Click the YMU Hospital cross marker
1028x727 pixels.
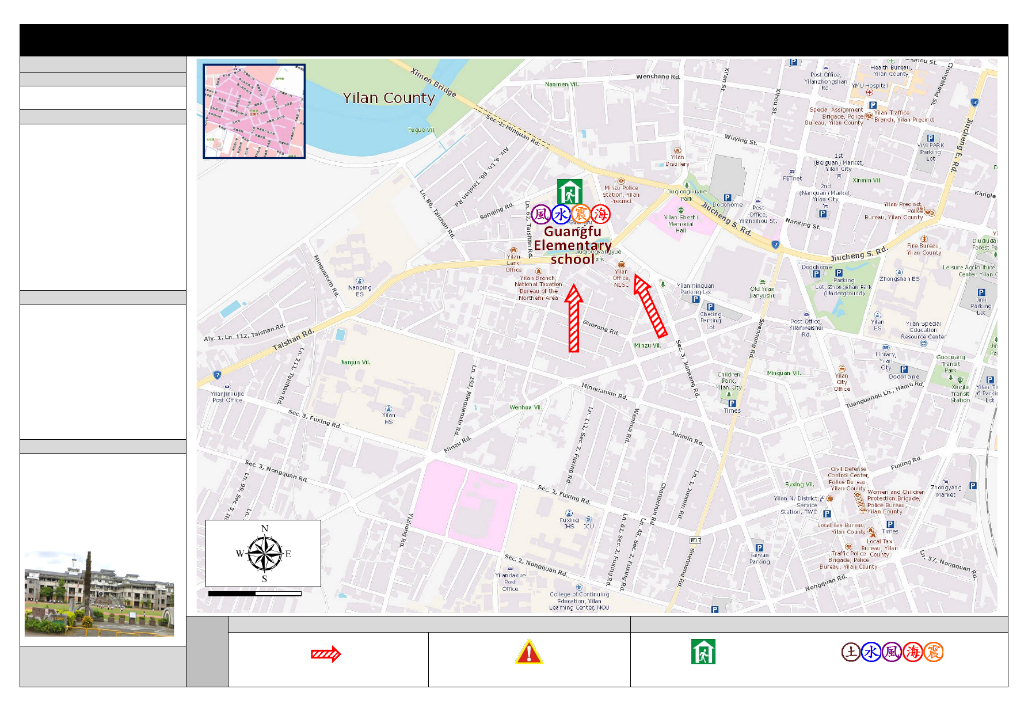click(x=869, y=92)
